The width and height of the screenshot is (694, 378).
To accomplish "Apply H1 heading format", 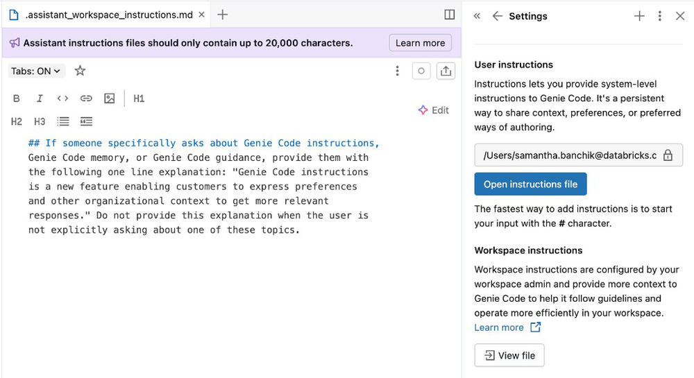I will click(x=139, y=98).
